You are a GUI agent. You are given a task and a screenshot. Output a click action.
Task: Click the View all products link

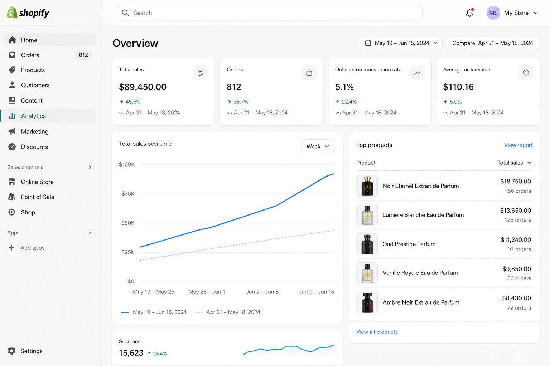[x=377, y=332]
